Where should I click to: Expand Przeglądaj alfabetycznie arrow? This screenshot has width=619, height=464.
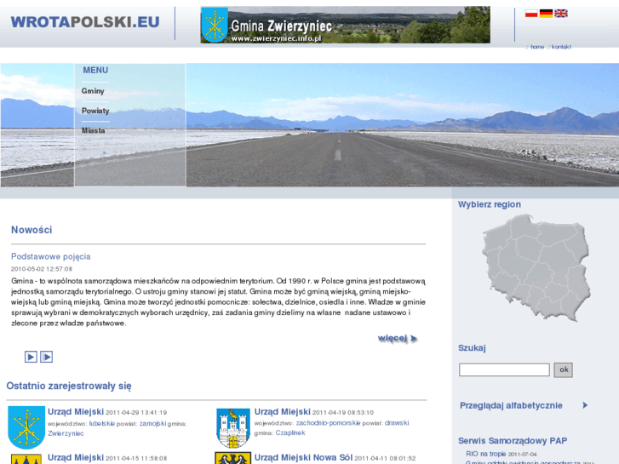pyautogui.click(x=585, y=405)
